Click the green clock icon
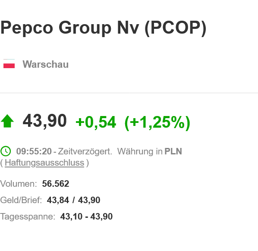Screen dimensions: 258x251 (6, 151)
